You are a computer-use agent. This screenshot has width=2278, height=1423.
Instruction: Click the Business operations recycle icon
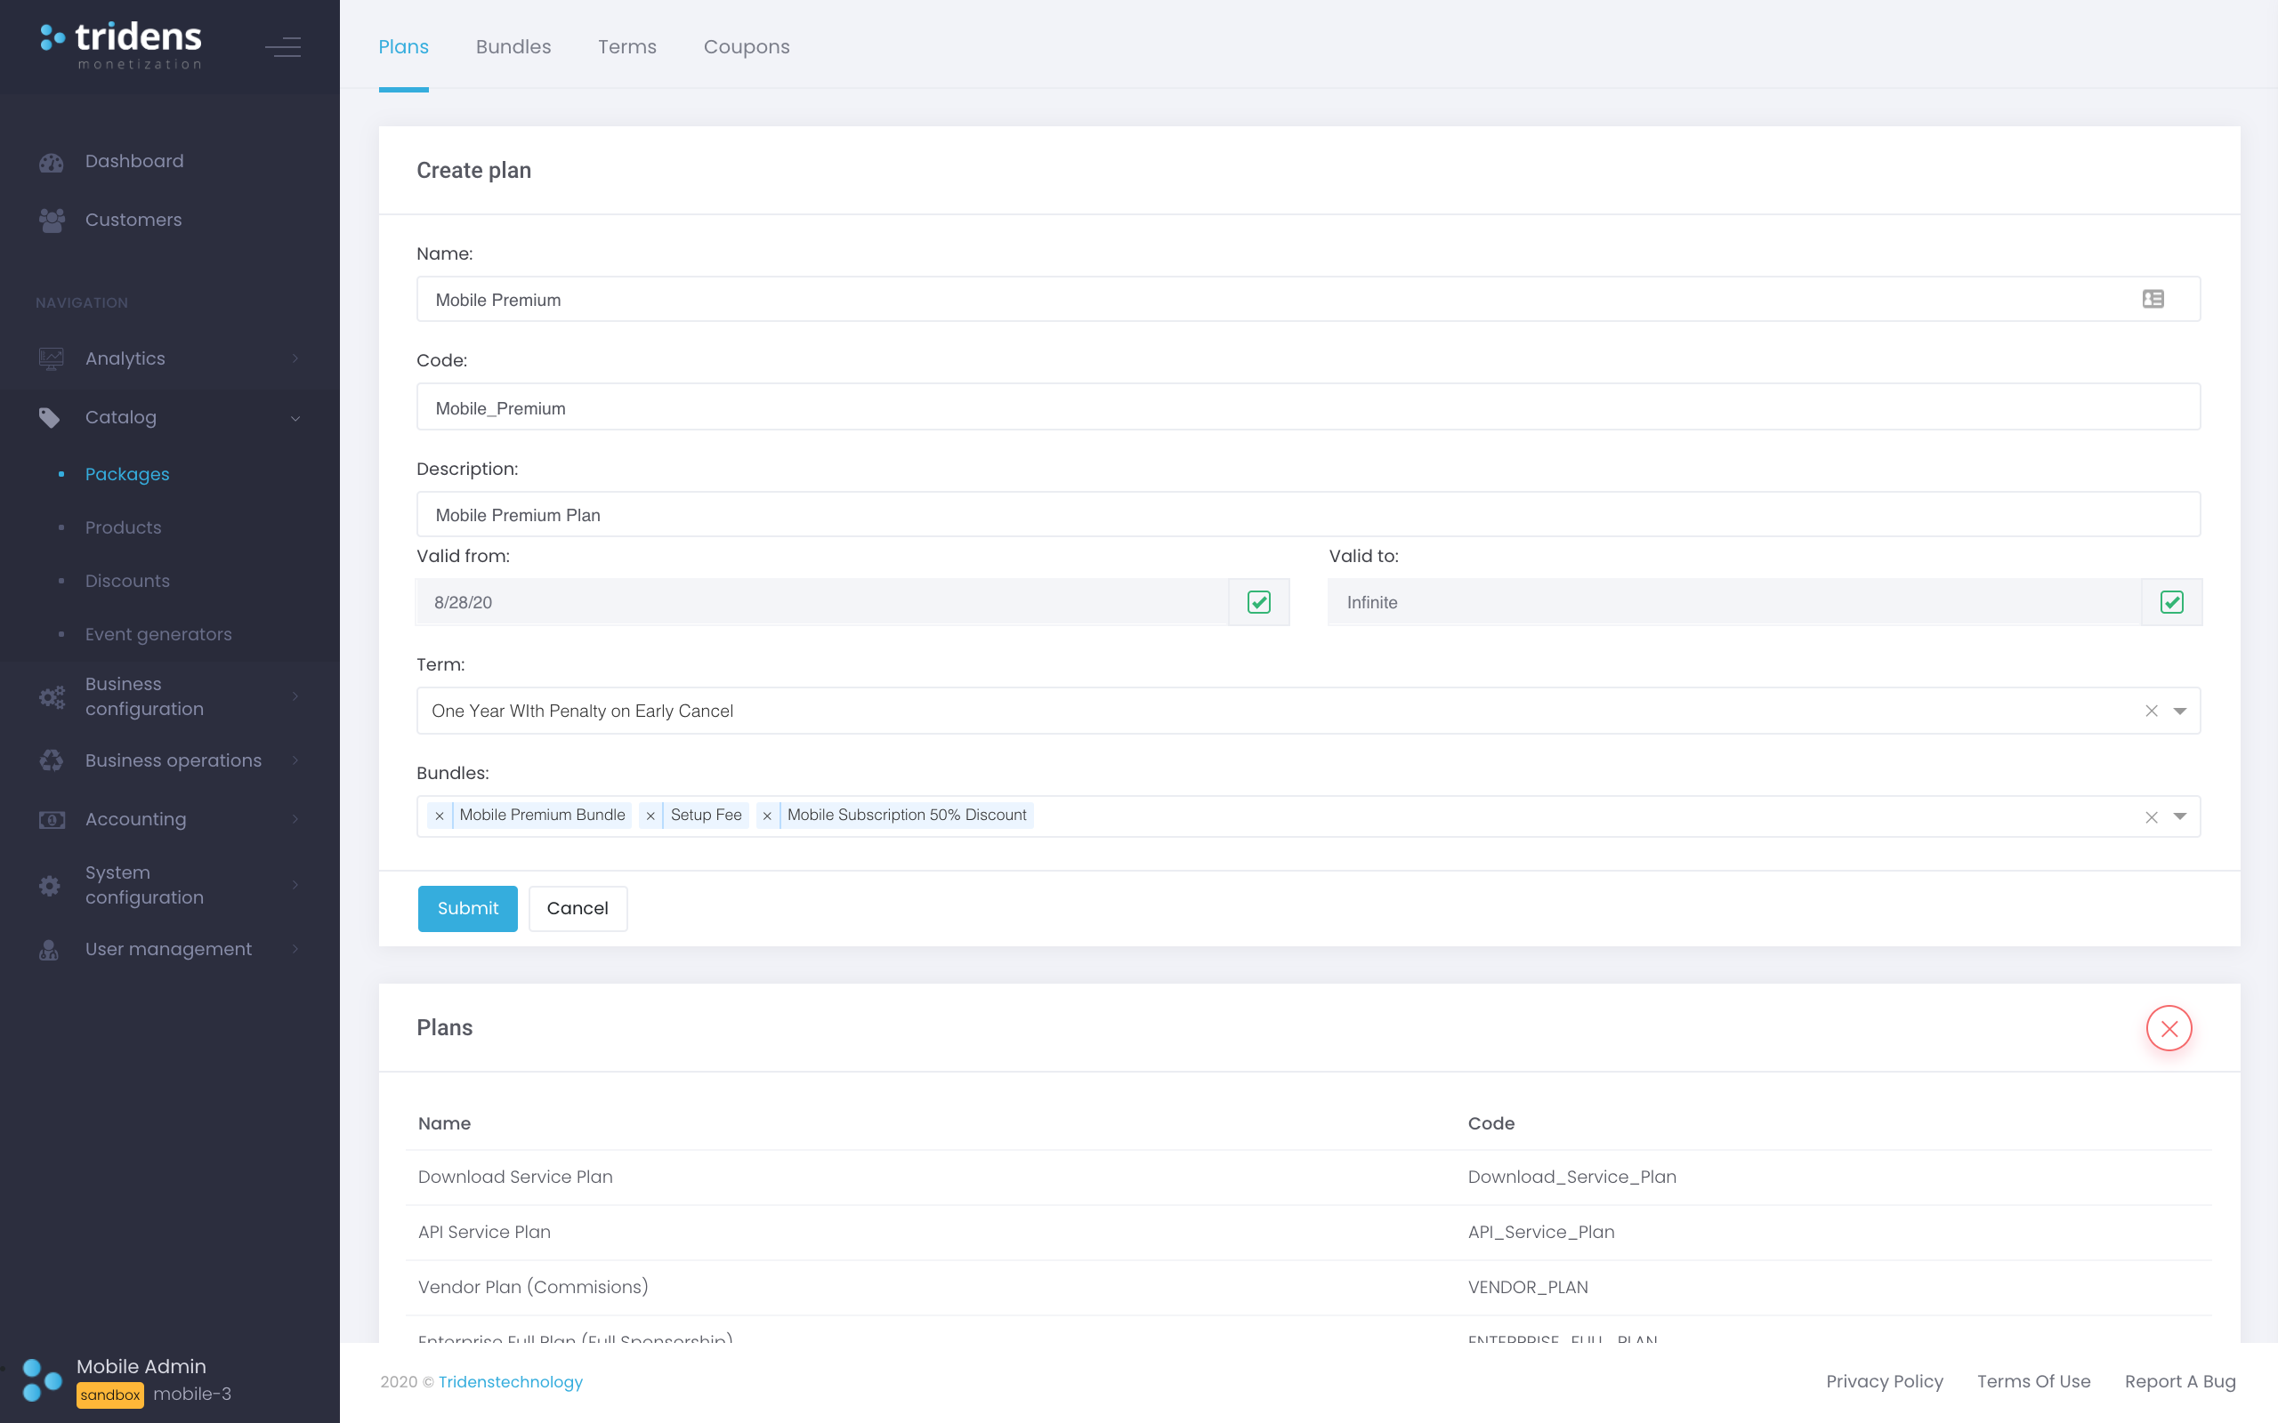[x=51, y=760]
